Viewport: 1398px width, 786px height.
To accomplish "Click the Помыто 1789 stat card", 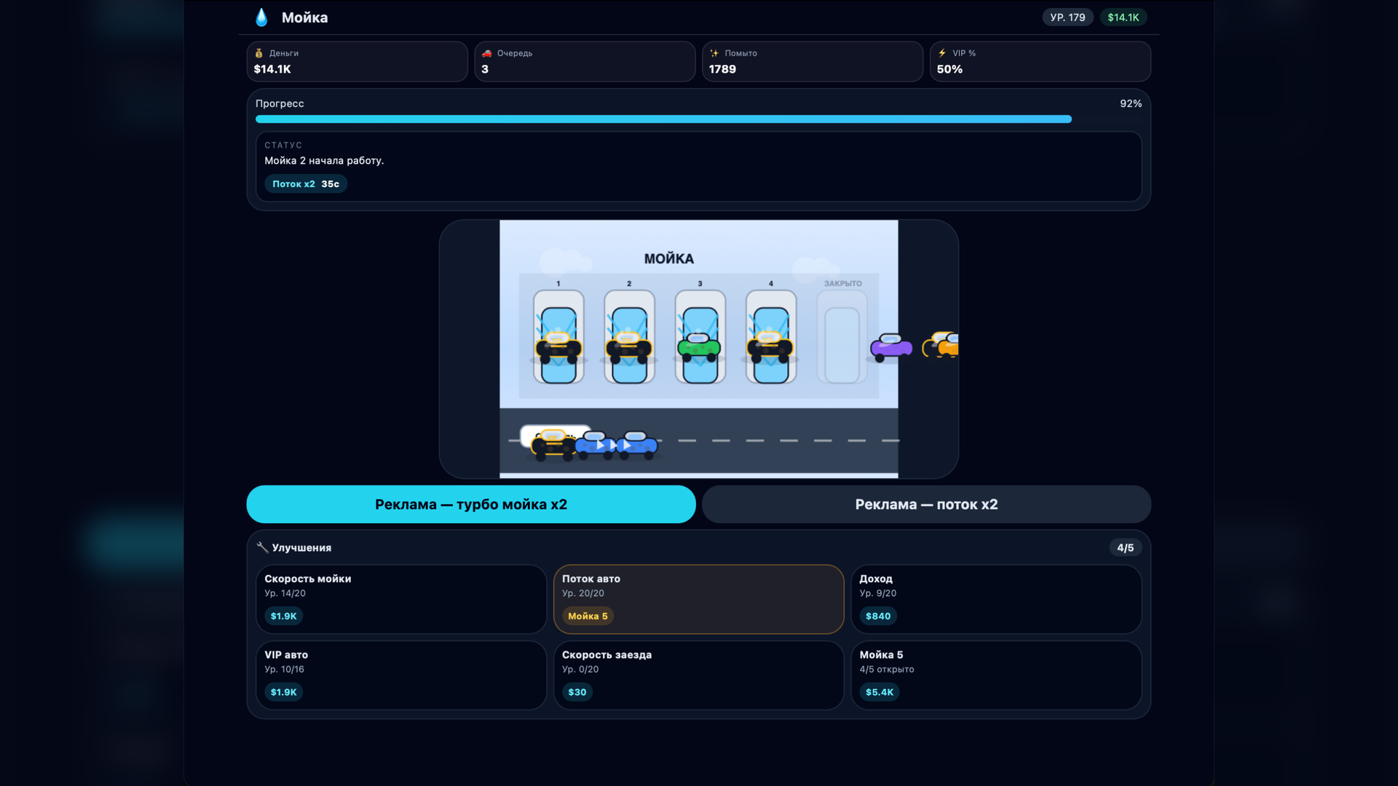I will tap(813, 61).
